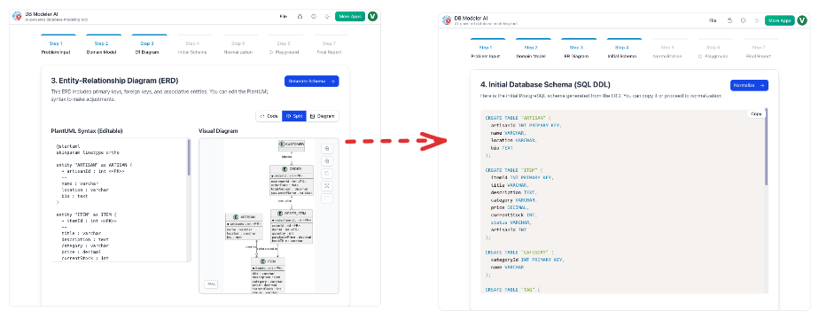Click the ORDER entity box in the diagram
The image size is (819, 319).
pyautogui.click(x=292, y=181)
